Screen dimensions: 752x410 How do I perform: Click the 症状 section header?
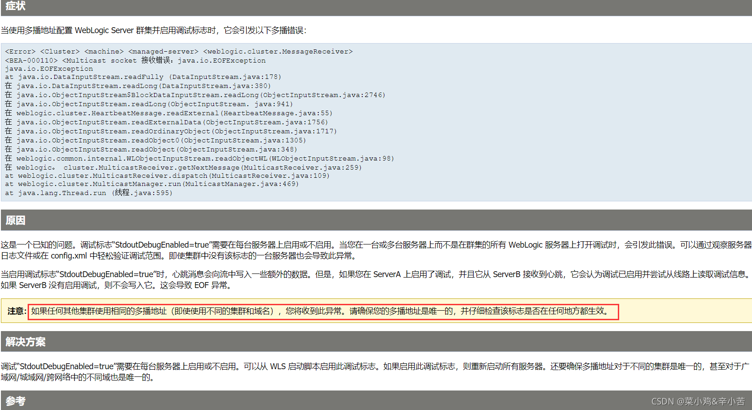(x=376, y=7)
